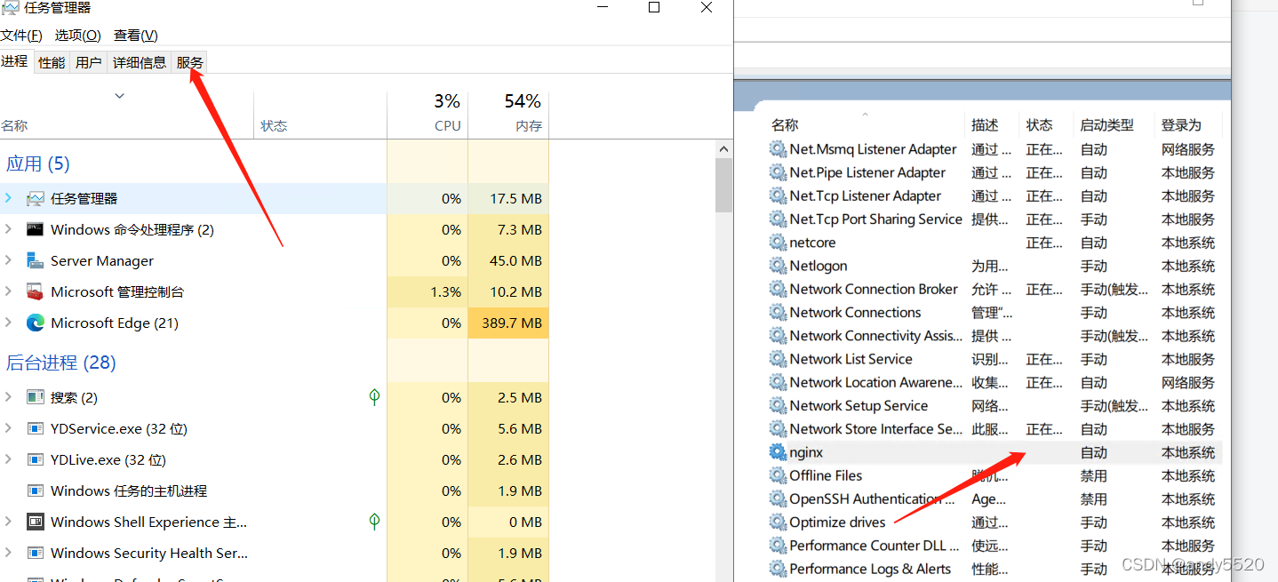Click the Windows 任务的主机进程 icon
1278x582 pixels.
coord(36,491)
